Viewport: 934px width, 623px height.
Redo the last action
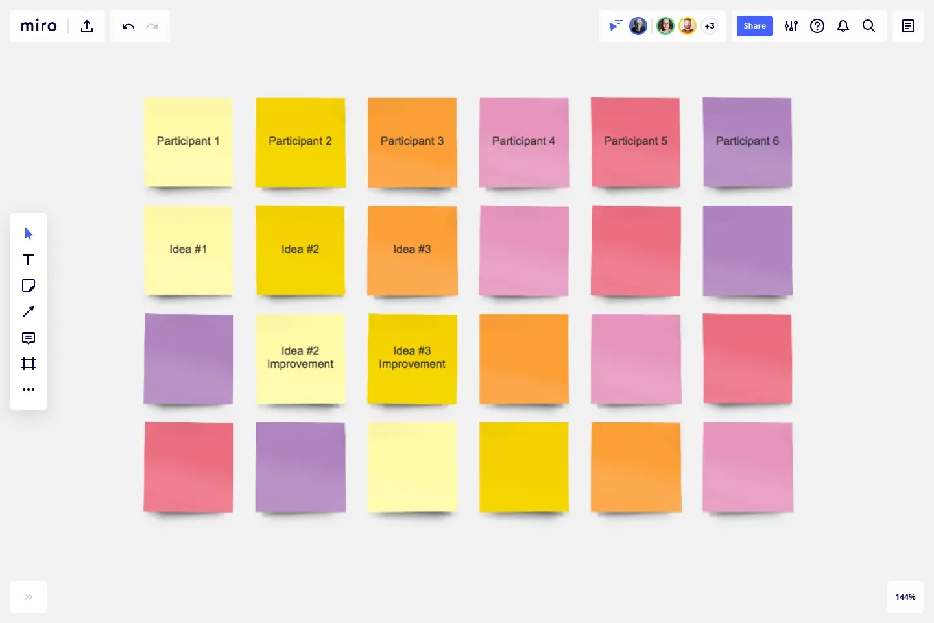152,26
